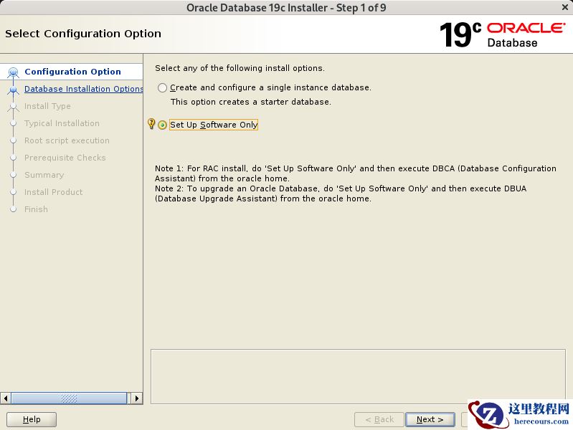The height and width of the screenshot is (430, 573).
Task: Click 'Install Type' step text
Action: 47,106
